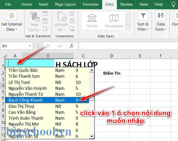Open the Name Box dropdown arrow
The width and height of the screenshot is (178, 141).
pos(30,46)
